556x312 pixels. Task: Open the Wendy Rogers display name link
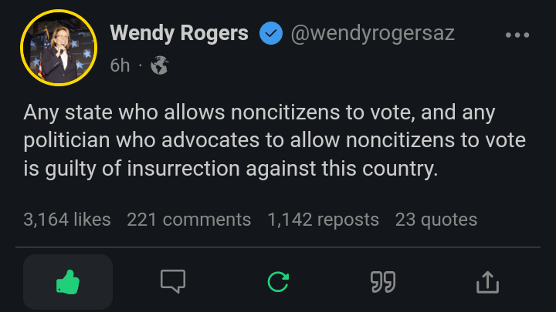click(x=179, y=34)
